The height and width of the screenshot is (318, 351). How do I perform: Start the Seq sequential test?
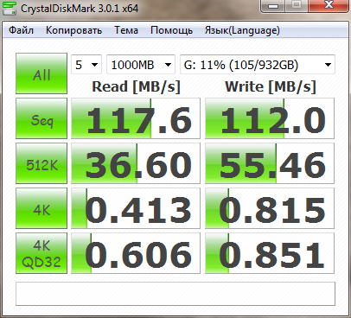[x=41, y=118]
